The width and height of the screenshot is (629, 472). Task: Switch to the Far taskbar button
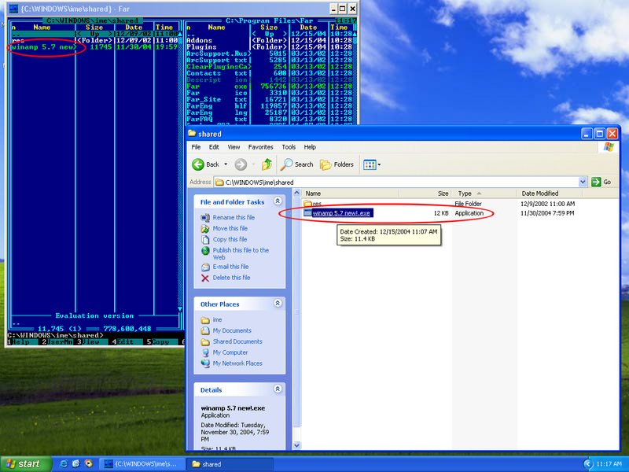(142, 464)
